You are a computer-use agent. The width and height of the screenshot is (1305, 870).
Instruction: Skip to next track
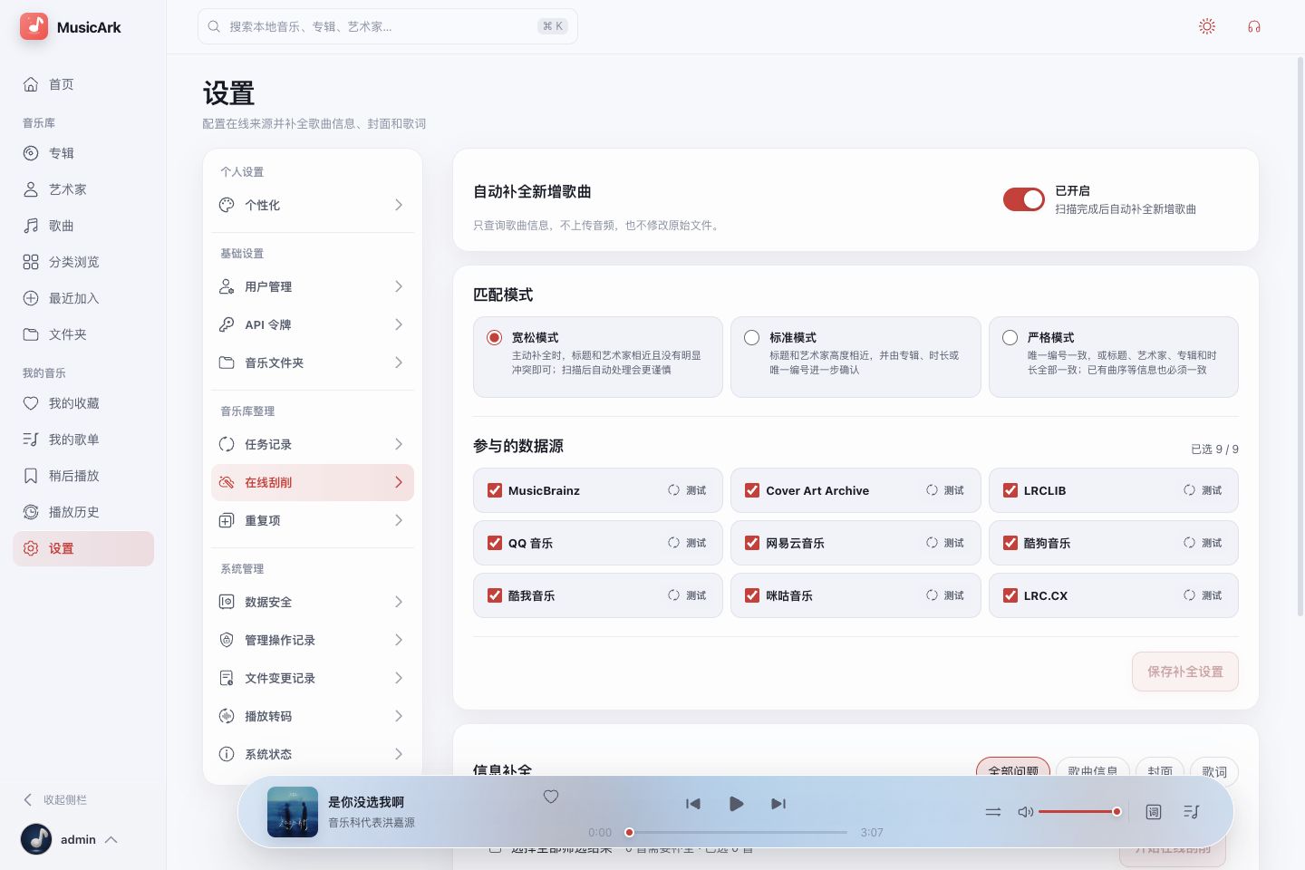pyautogui.click(x=778, y=804)
